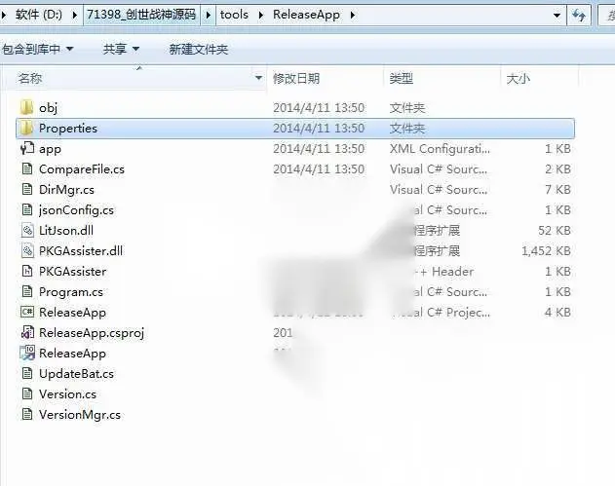Click the 1,452 KB size value
The height and width of the screenshot is (486, 615).
(x=546, y=251)
